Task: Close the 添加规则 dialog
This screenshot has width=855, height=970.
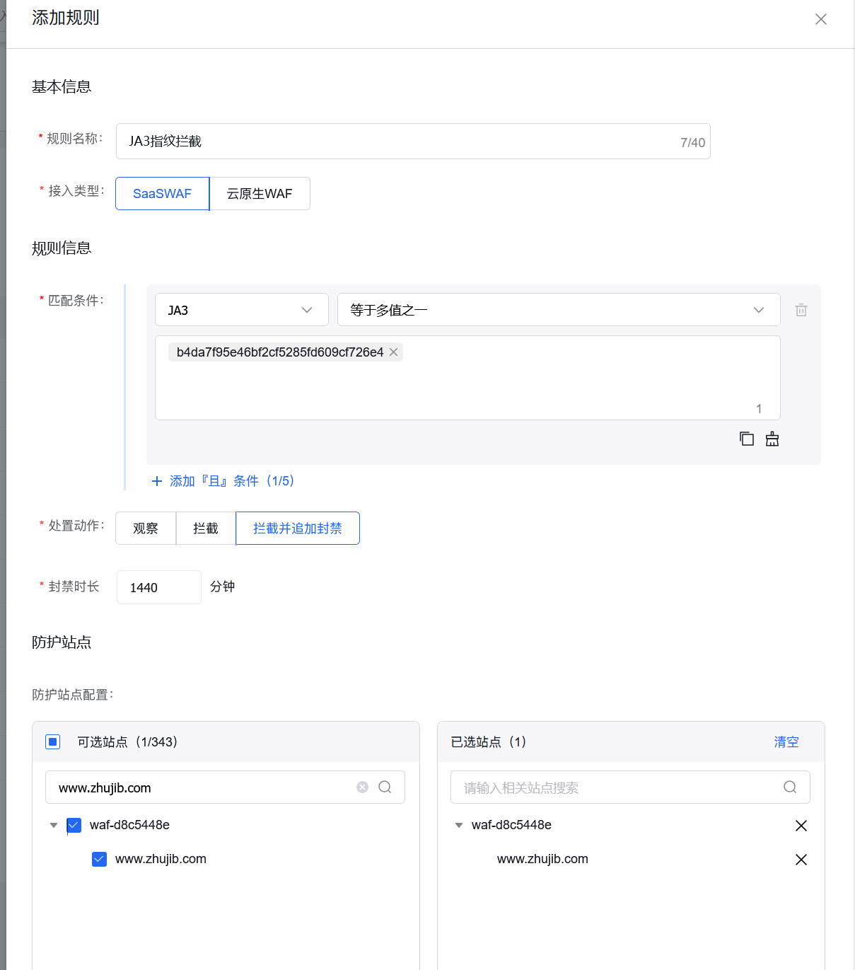Action: pos(821,19)
